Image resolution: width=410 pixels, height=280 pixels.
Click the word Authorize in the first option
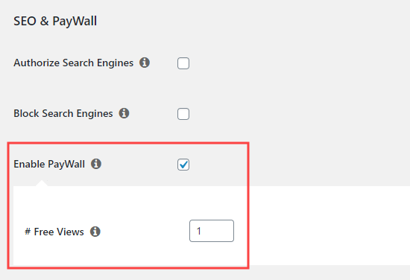37,63
